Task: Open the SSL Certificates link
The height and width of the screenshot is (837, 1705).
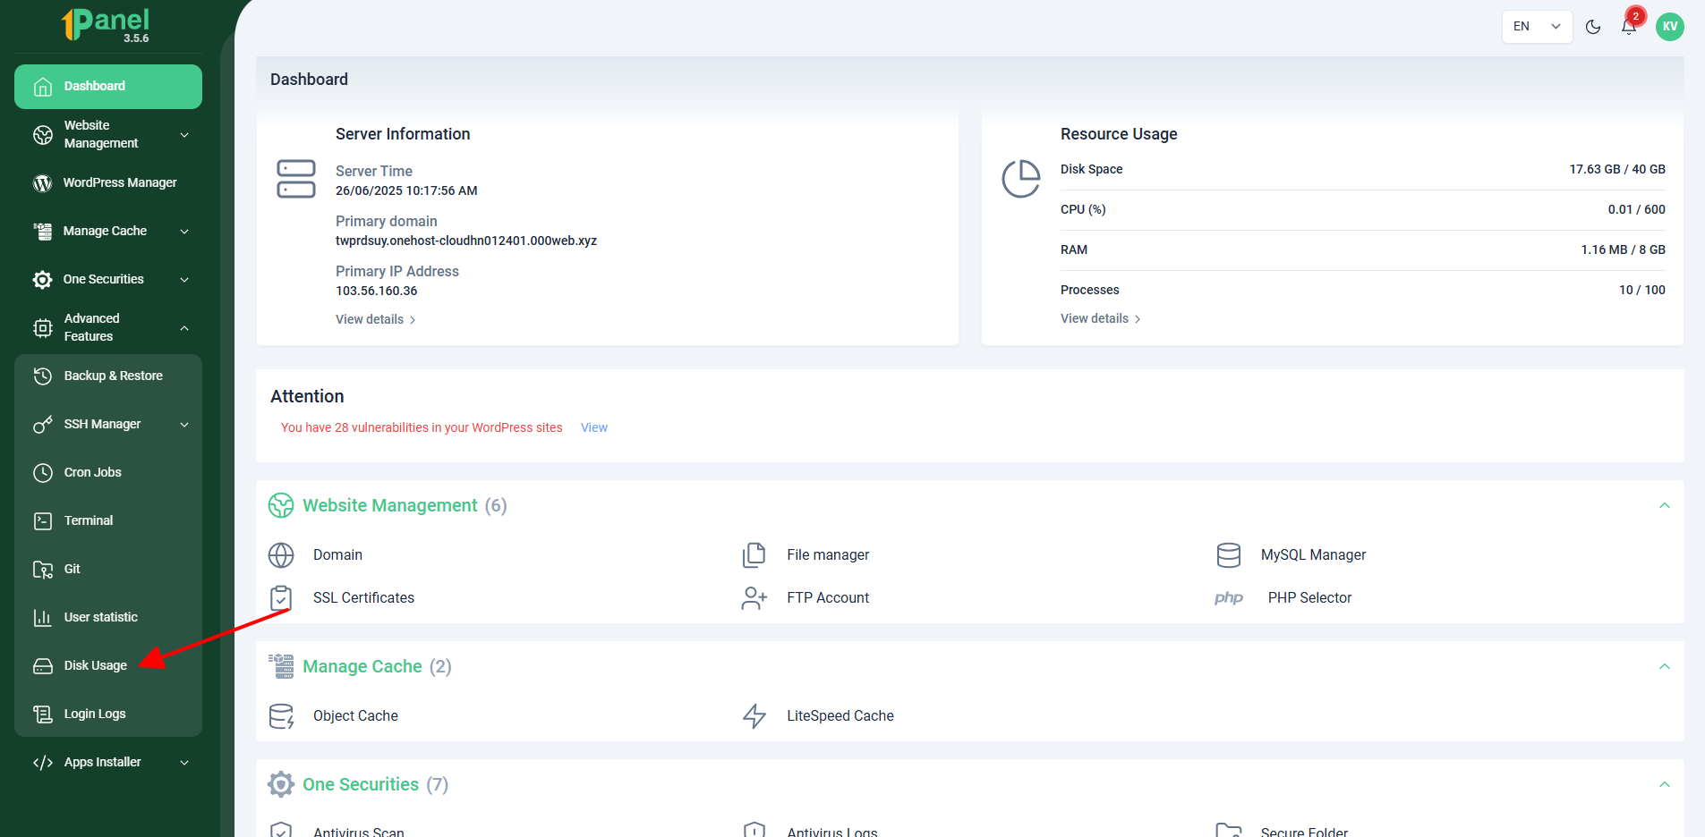Action: [363, 598]
